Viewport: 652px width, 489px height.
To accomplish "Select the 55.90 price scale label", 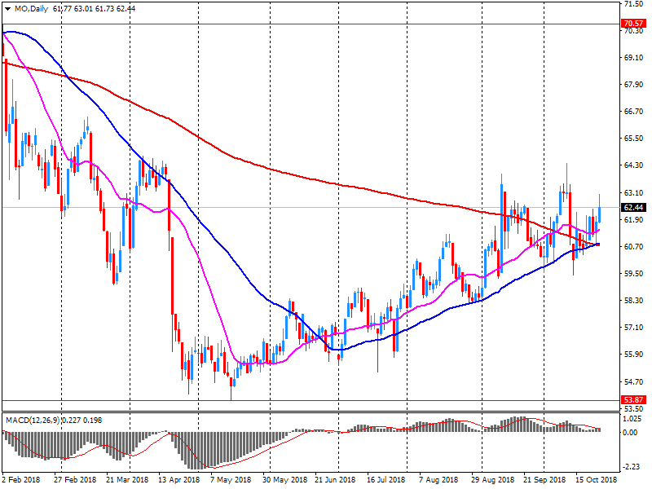I will click(633, 355).
